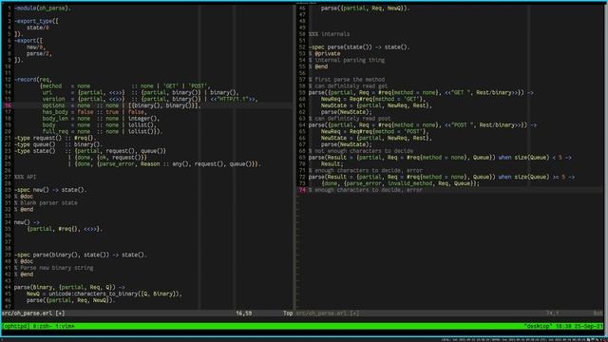Image resolution: width=608 pixels, height=342 pixels.
Task: Click the new() -> function head
Action: [x=27, y=222]
